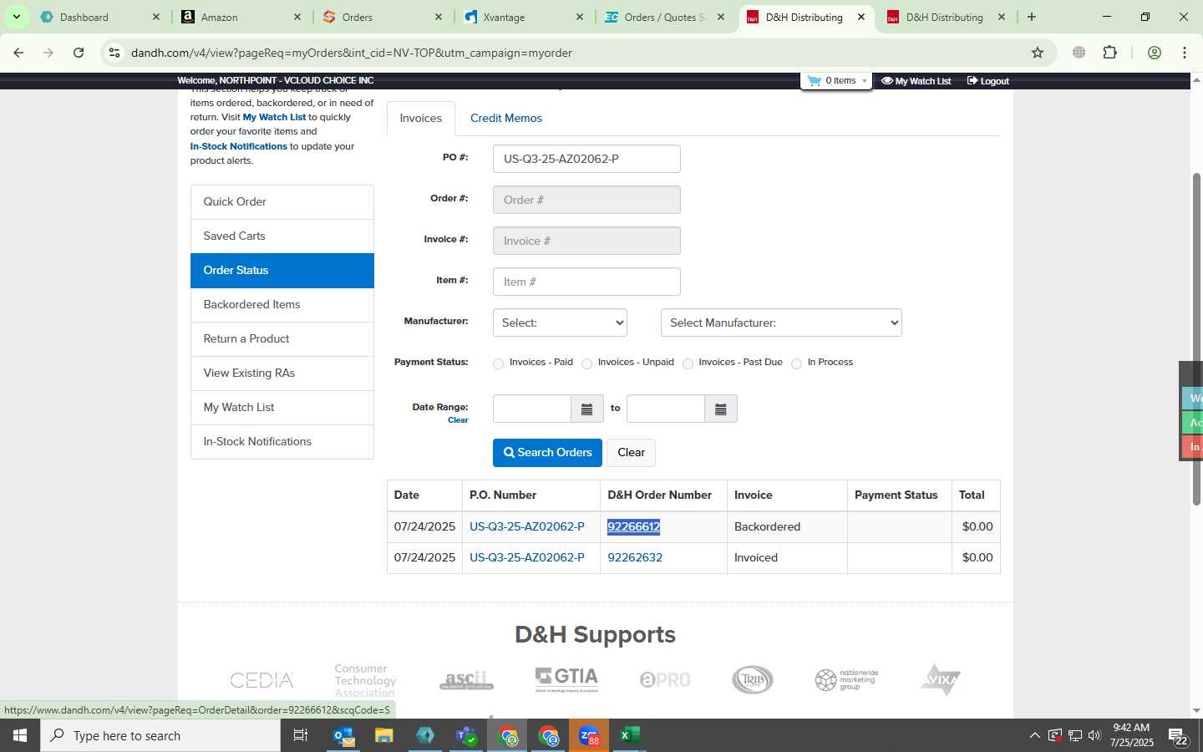
Task: Click the Logout icon link
Action: pyautogui.click(x=988, y=81)
